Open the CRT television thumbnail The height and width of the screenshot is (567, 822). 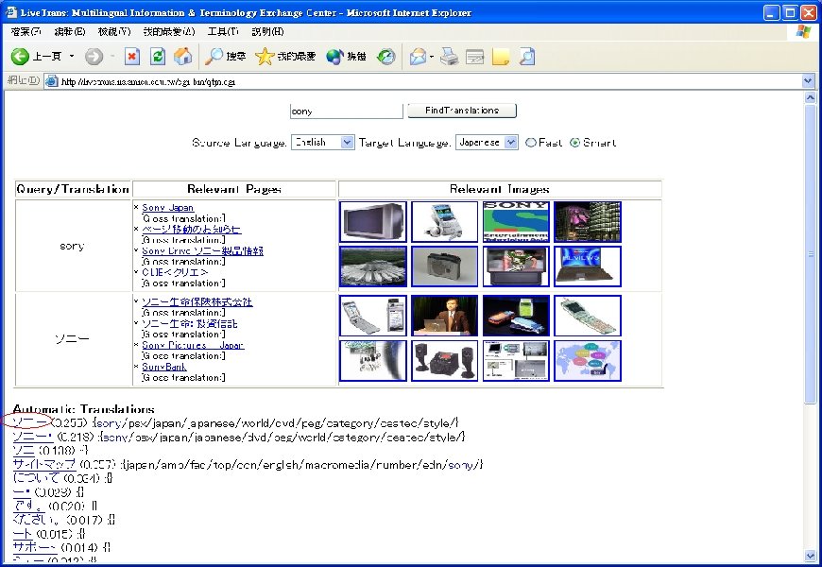(372, 222)
